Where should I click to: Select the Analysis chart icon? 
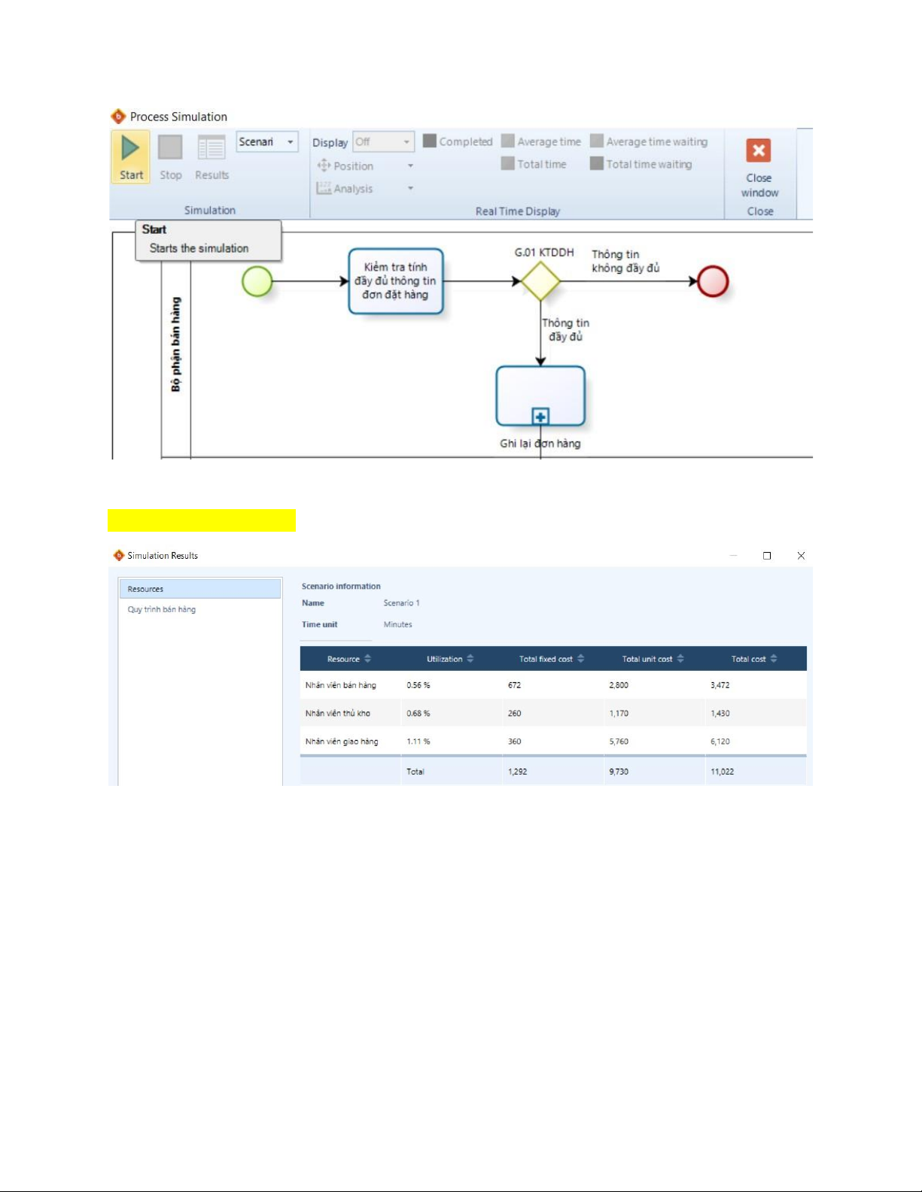click(324, 188)
